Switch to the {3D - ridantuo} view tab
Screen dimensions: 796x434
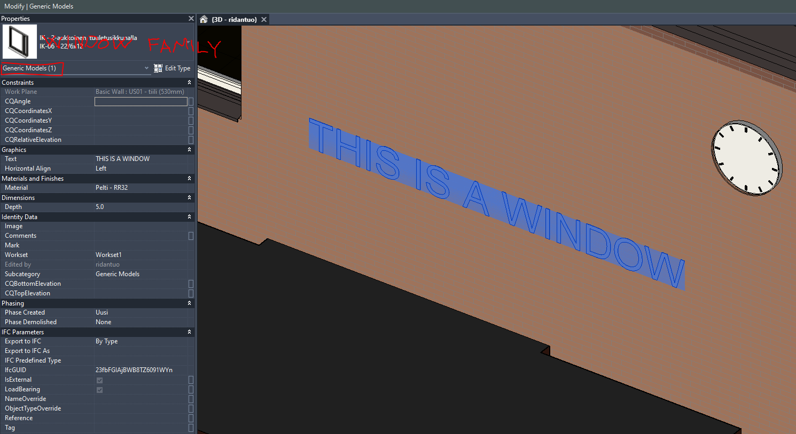234,20
